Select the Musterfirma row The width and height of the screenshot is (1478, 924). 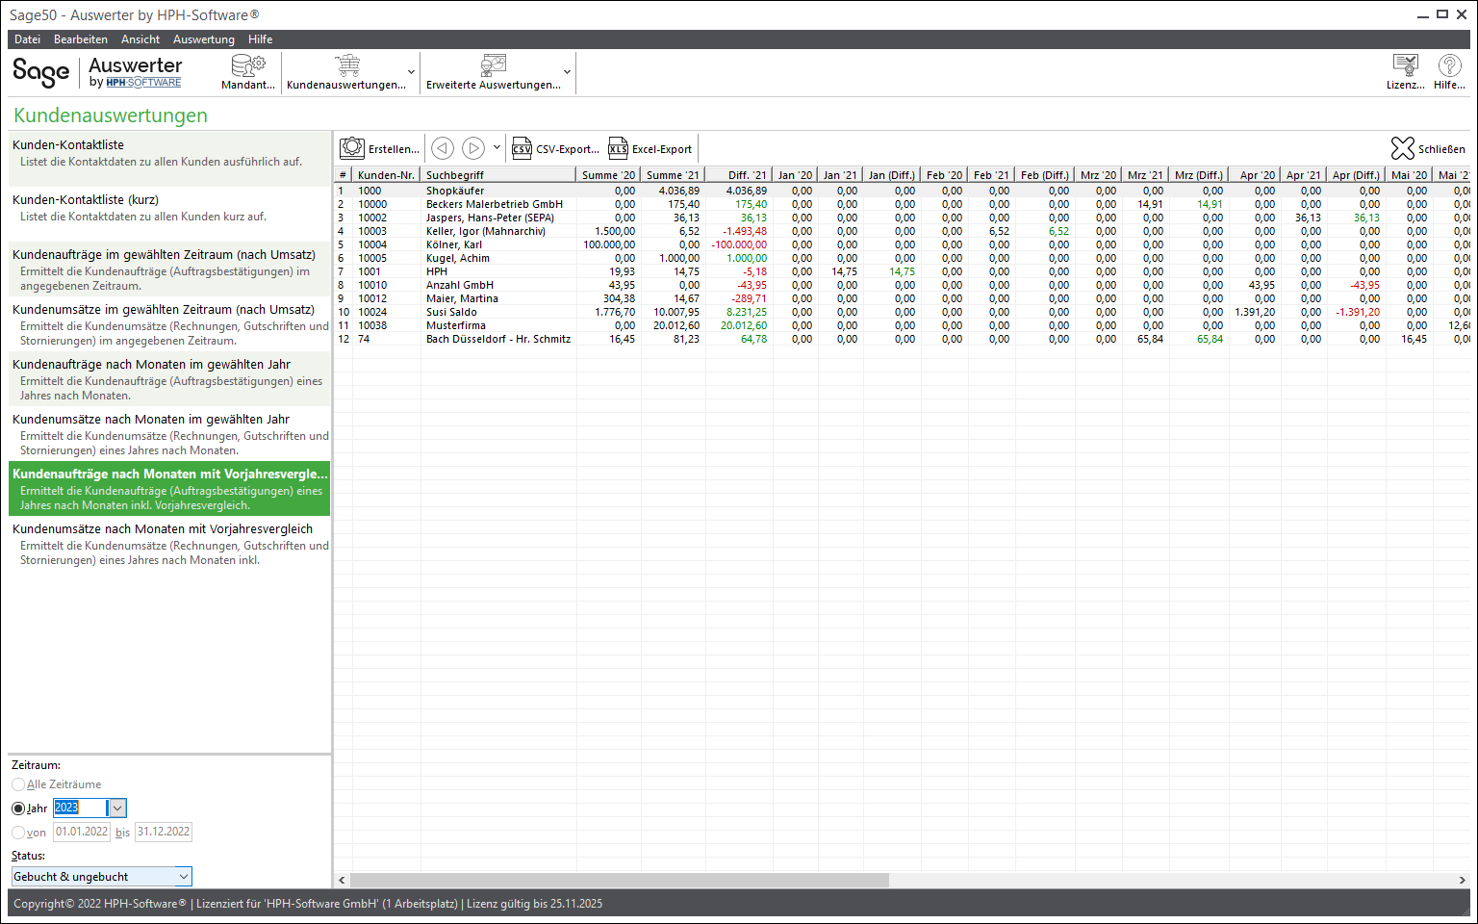(902, 325)
